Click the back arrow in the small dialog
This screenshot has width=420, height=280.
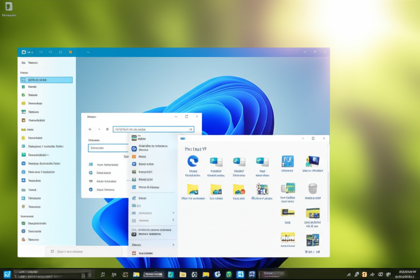90,129
